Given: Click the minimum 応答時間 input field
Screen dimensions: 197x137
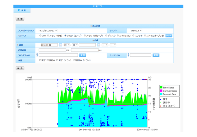Looking at the screenshot, I should (52, 50).
